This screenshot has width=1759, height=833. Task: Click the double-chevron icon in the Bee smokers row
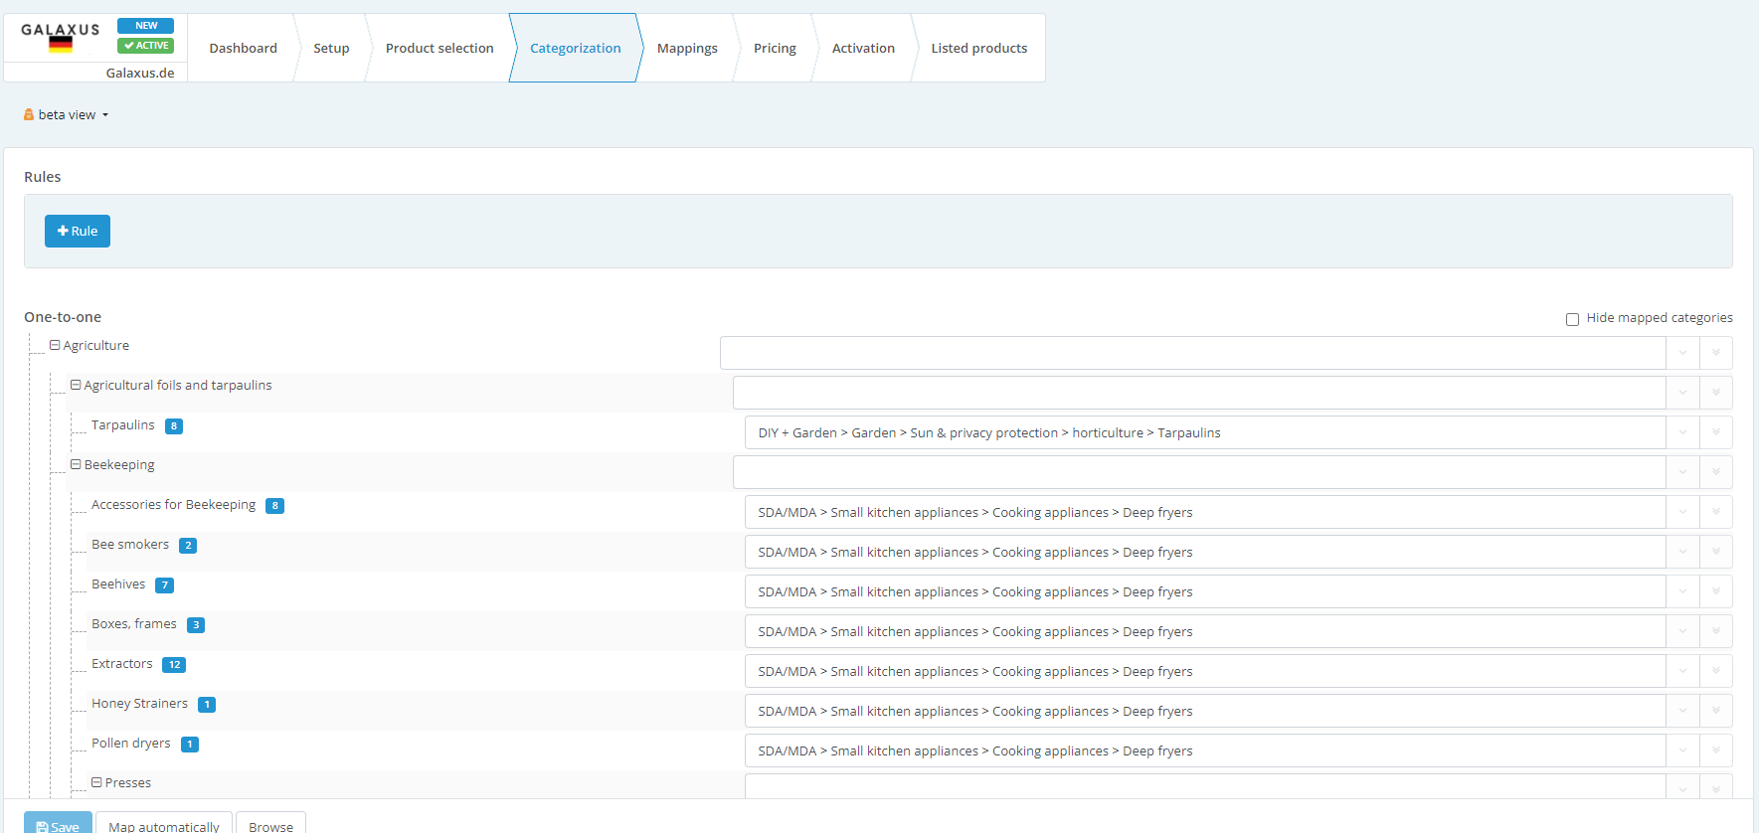[x=1715, y=552]
